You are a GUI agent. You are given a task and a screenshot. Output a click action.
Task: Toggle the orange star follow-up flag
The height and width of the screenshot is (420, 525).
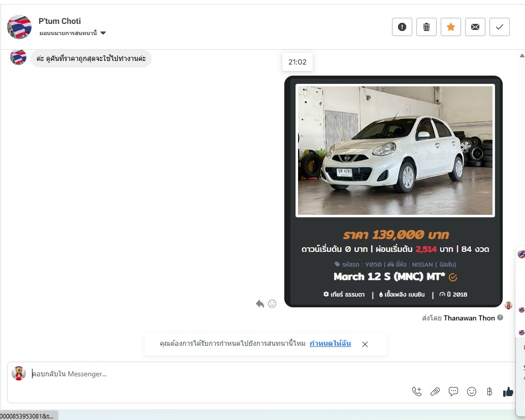[451, 27]
